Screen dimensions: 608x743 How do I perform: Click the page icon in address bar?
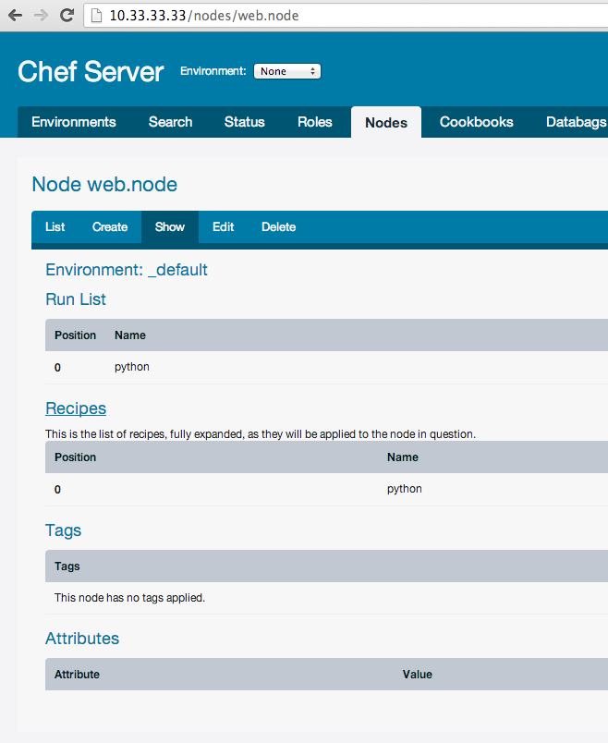(96, 16)
